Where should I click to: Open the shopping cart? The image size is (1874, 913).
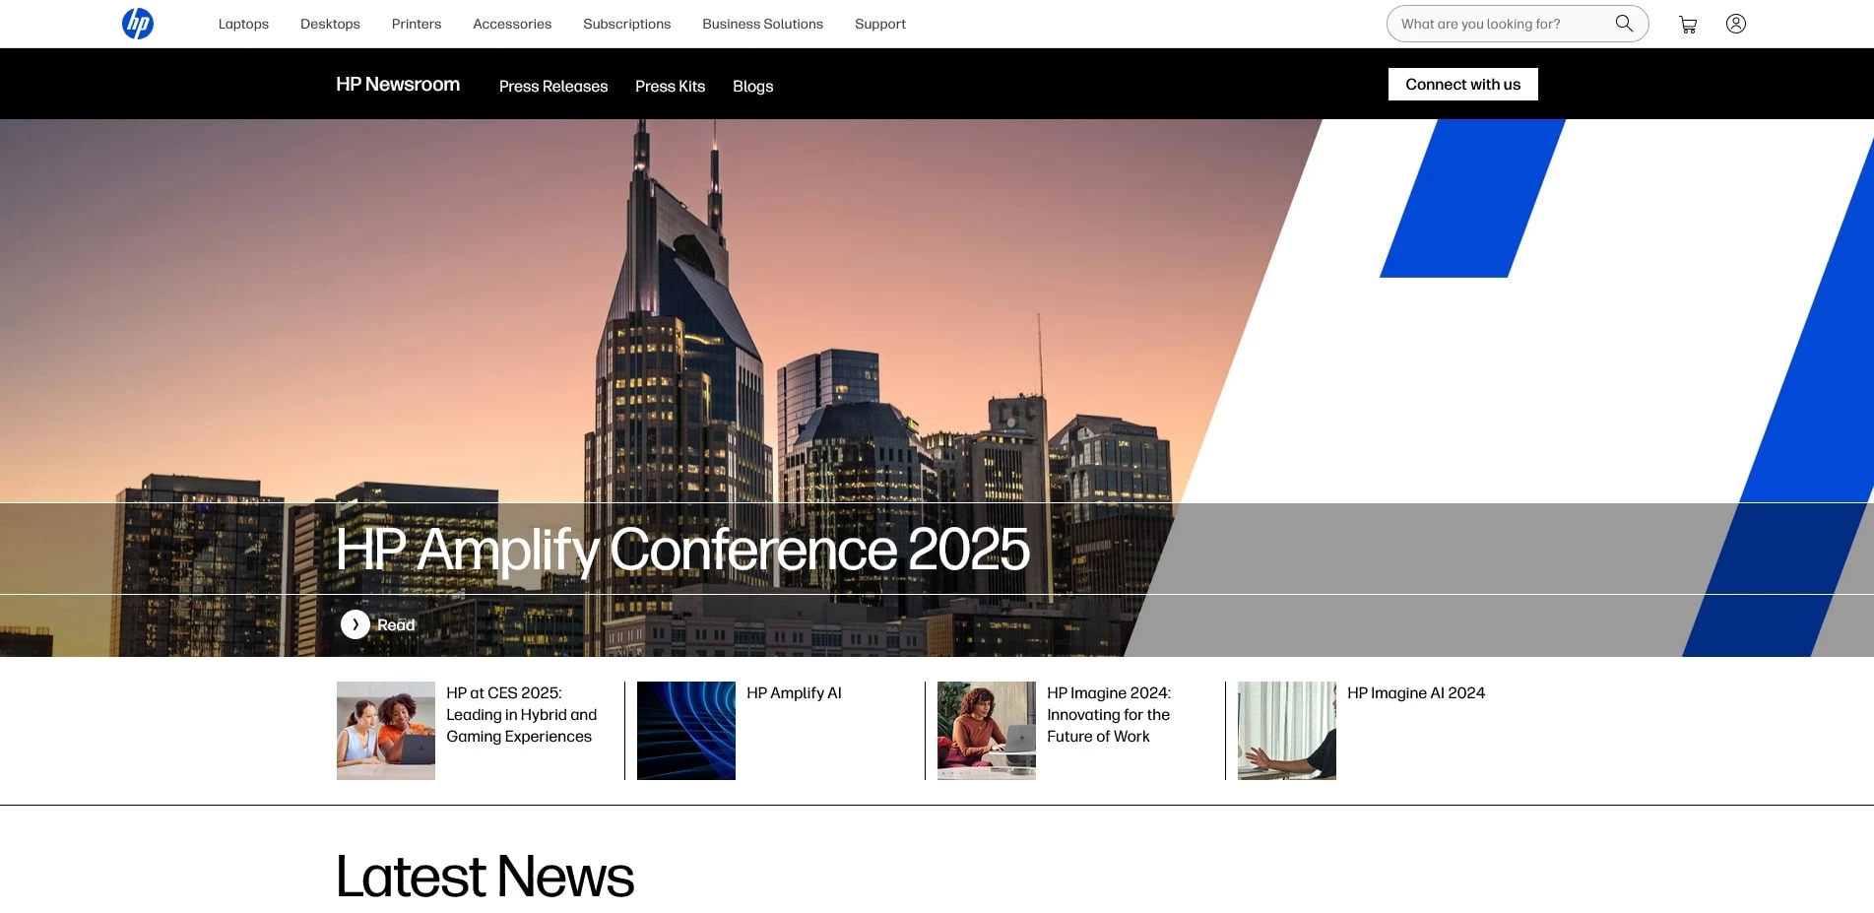(x=1688, y=25)
